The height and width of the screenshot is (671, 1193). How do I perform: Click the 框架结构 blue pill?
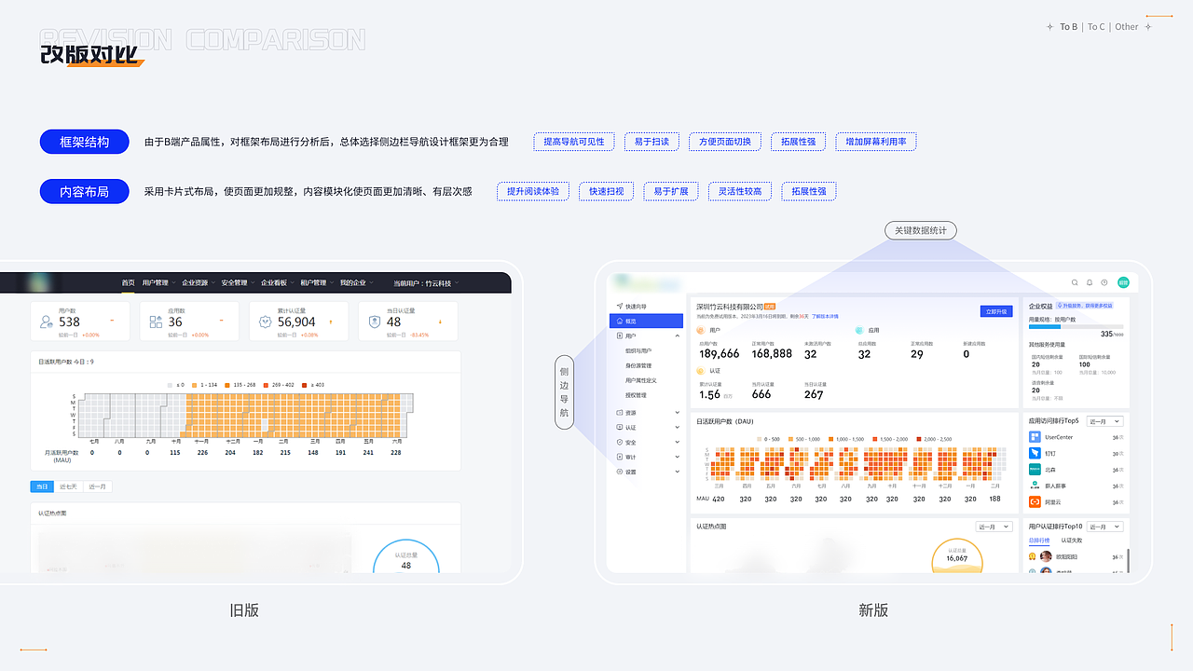click(x=84, y=142)
